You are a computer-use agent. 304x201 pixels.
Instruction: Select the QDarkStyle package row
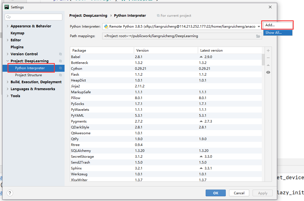click(x=166, y=127)
